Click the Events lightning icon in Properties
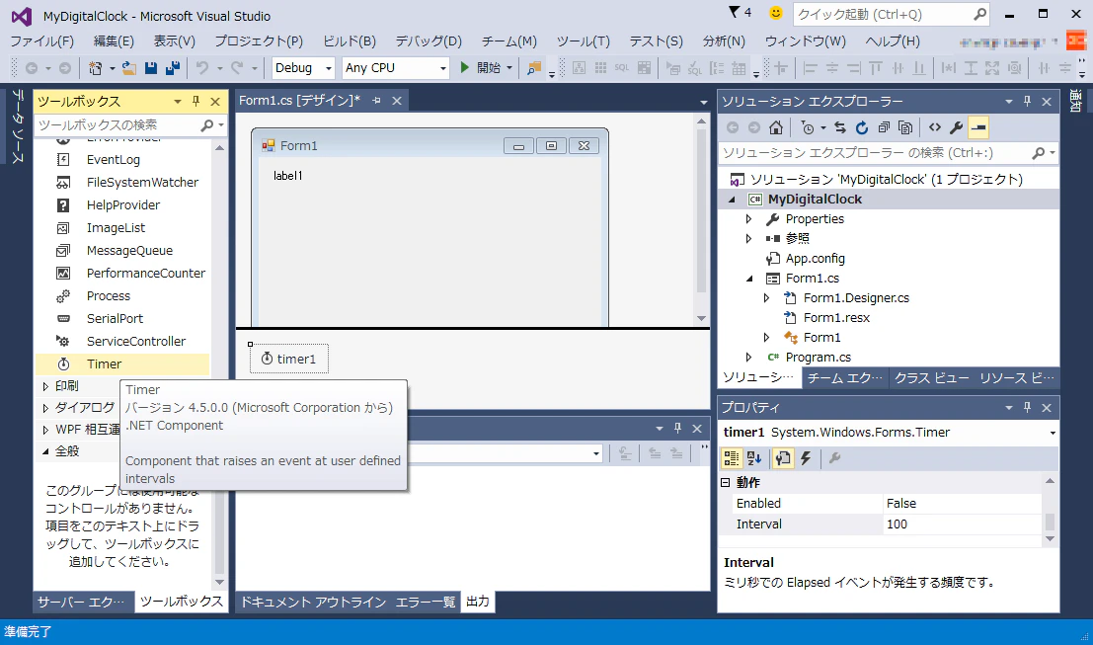The image size is (1093, 645). point(806,458)
